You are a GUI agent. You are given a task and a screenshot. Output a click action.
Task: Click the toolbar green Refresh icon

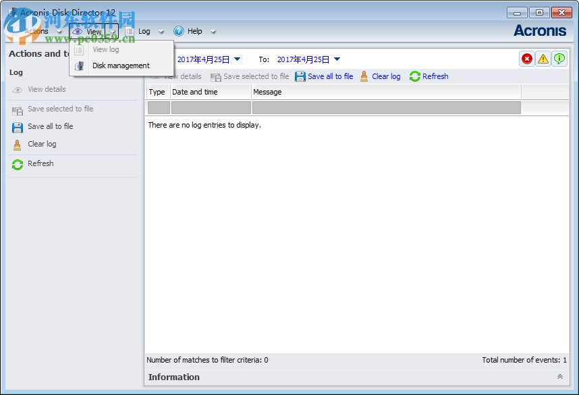[414, 76]
